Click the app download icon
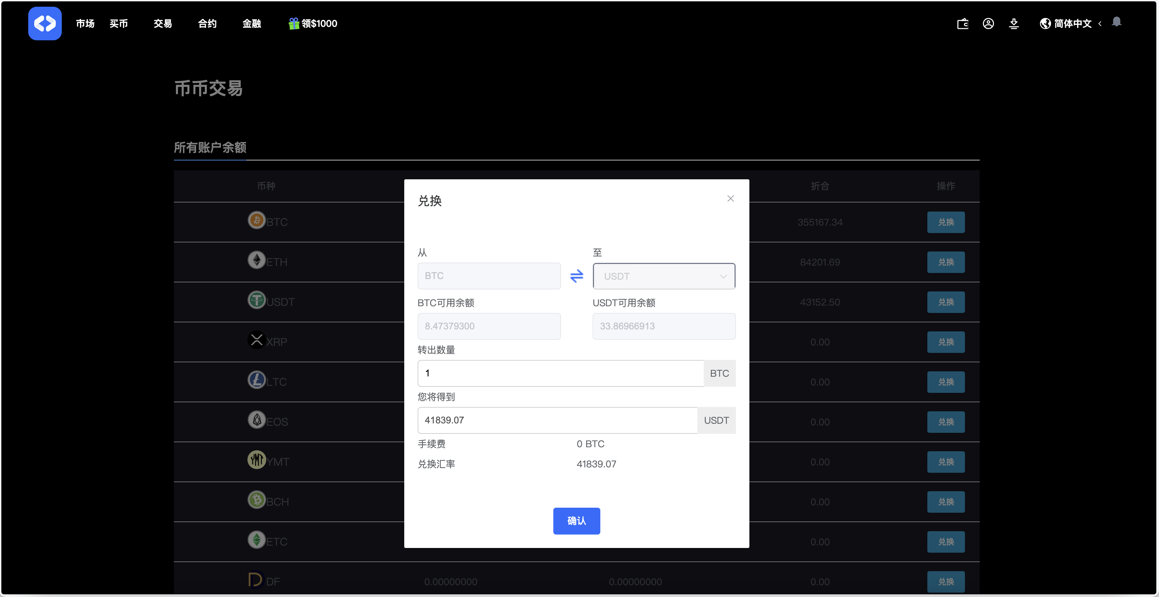This screenshot has width=1159, height=597. 1014,24
